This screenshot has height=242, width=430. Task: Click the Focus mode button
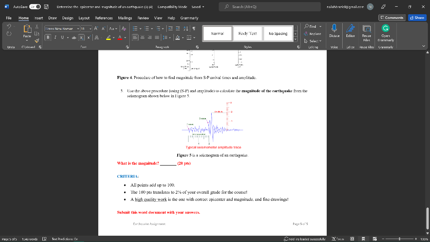click(x=338, y=239)
